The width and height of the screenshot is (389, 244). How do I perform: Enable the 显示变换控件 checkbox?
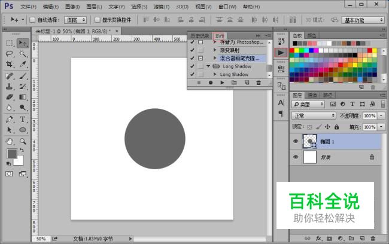pos(96,20)
